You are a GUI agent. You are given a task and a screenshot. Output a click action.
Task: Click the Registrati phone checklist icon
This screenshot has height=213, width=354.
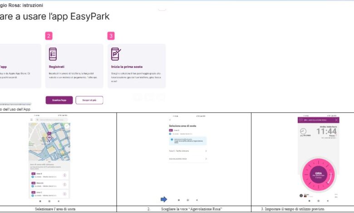click(53, 54)
